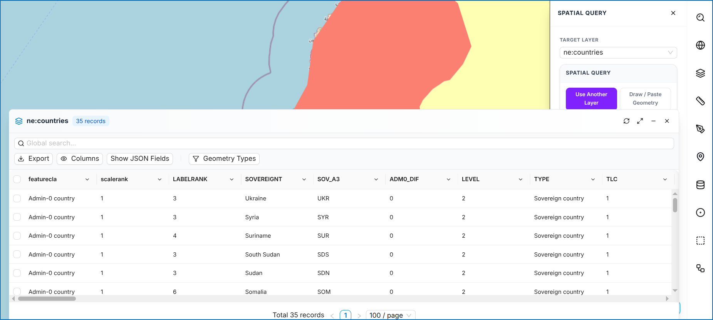713x320 pixels.
Task: Open the Target Layer ne:countries dropdown
Action: click(618, 53)
